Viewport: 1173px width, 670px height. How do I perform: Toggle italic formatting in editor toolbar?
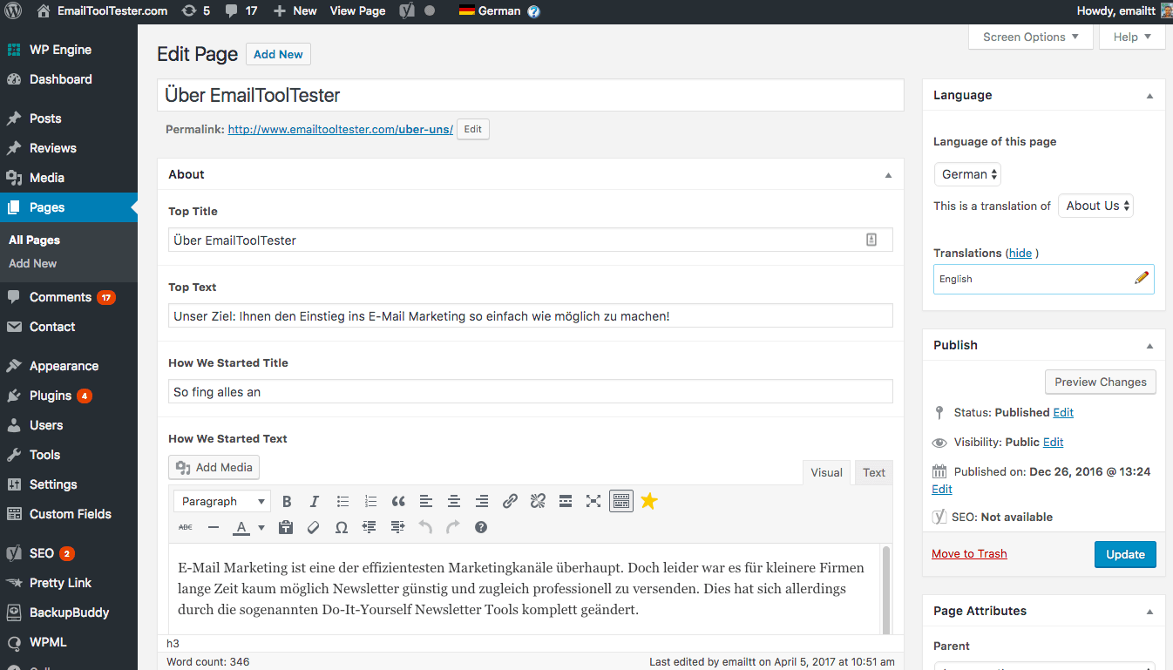315,501
